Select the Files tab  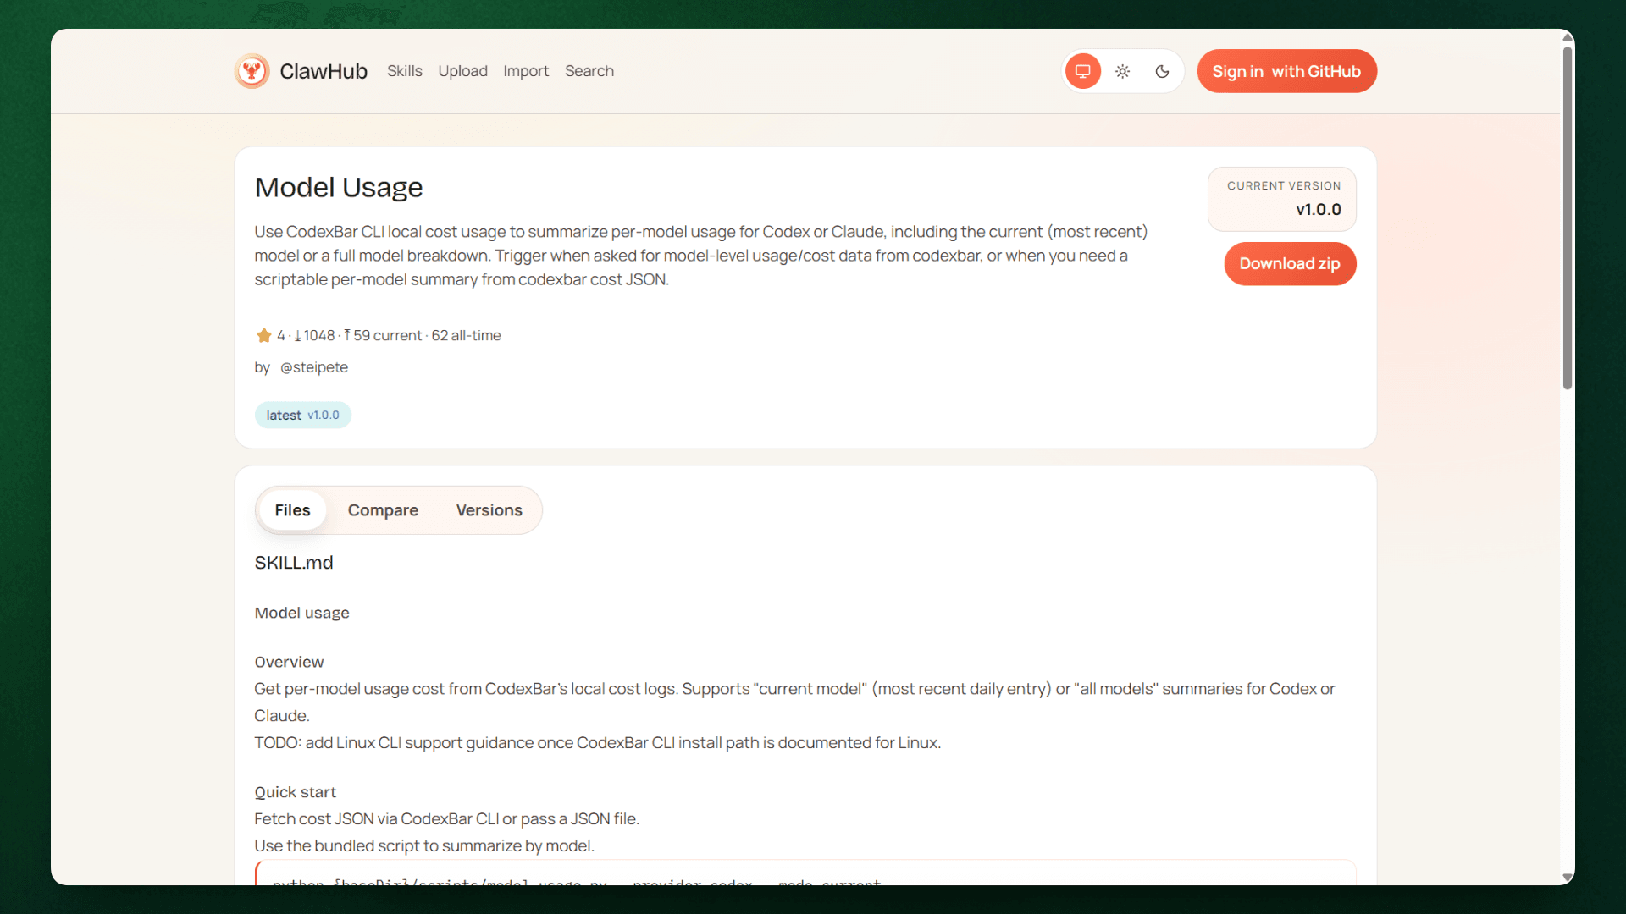pos(292,510)
